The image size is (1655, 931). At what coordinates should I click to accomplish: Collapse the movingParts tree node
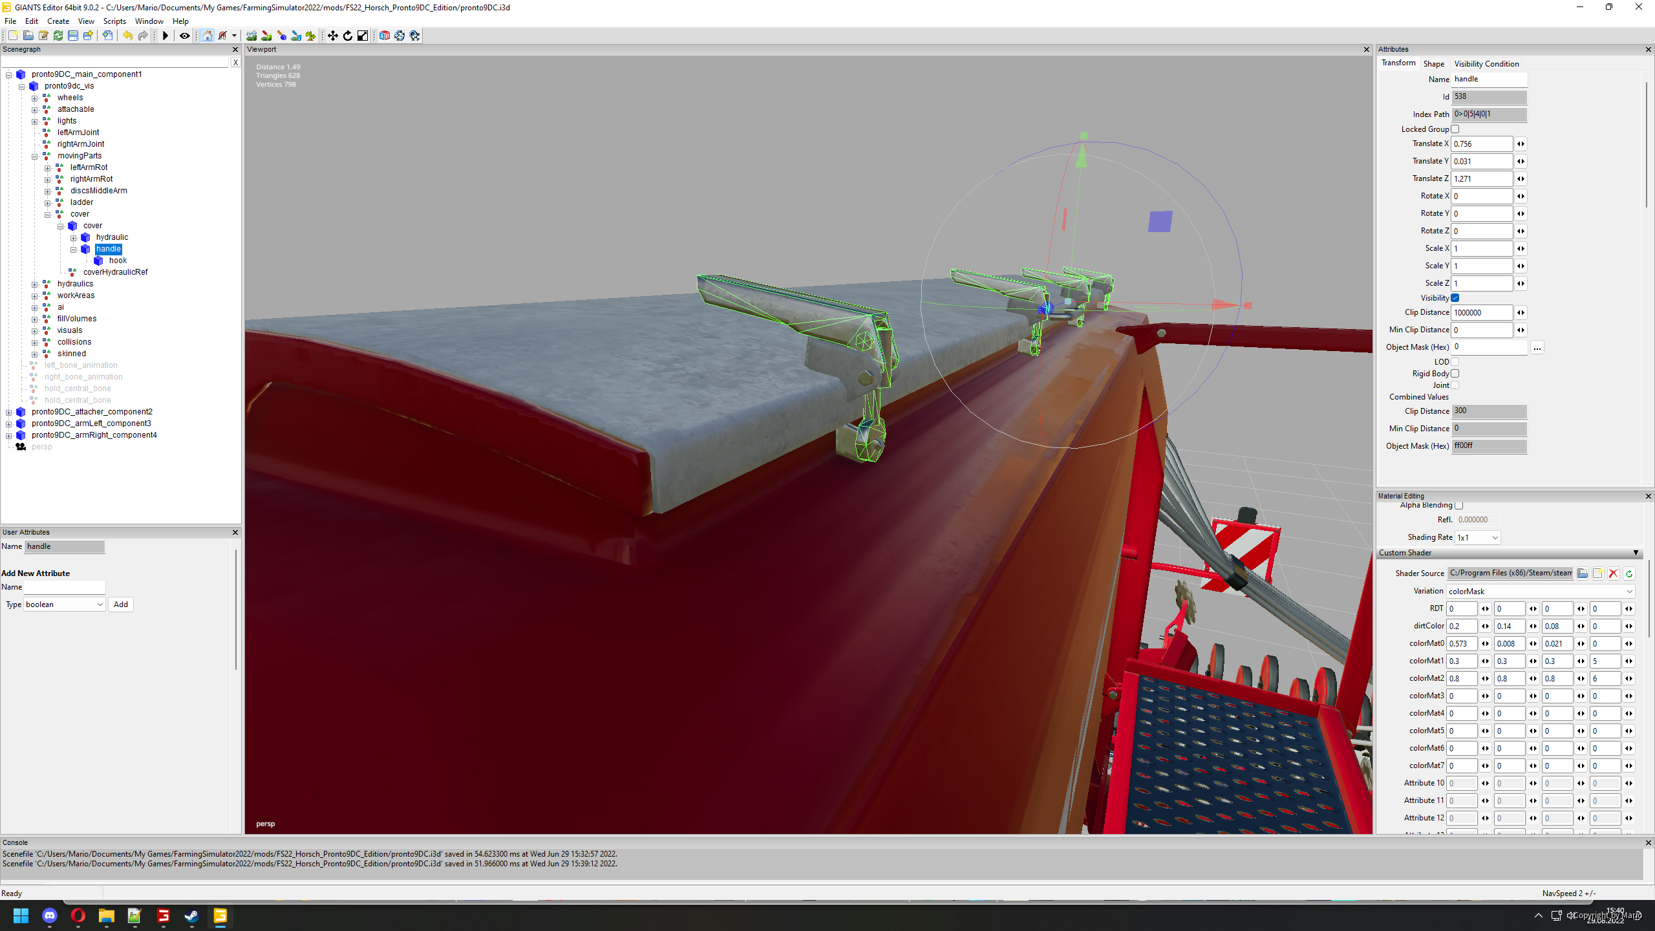[35, 156]
